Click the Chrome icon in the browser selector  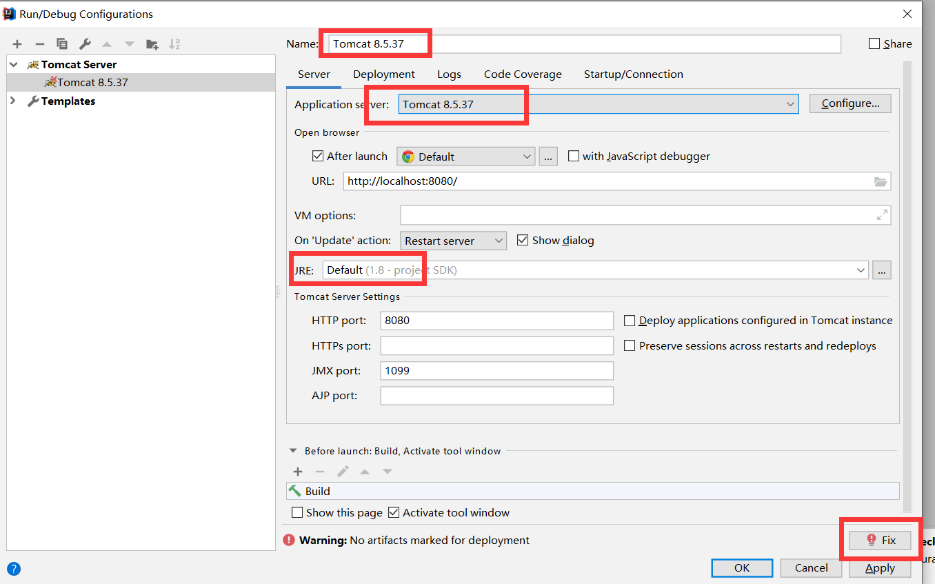pos(408,157)
